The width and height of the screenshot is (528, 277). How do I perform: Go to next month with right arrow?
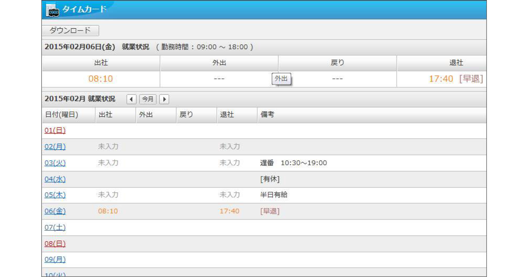pyautogui.click(x=164, y=99)
